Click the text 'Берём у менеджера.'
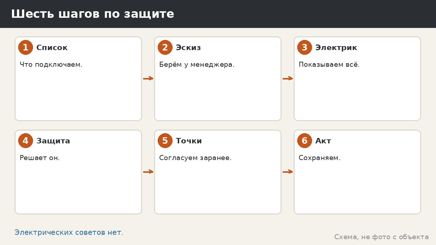This screenshot has width=436, height=245. 197,65
